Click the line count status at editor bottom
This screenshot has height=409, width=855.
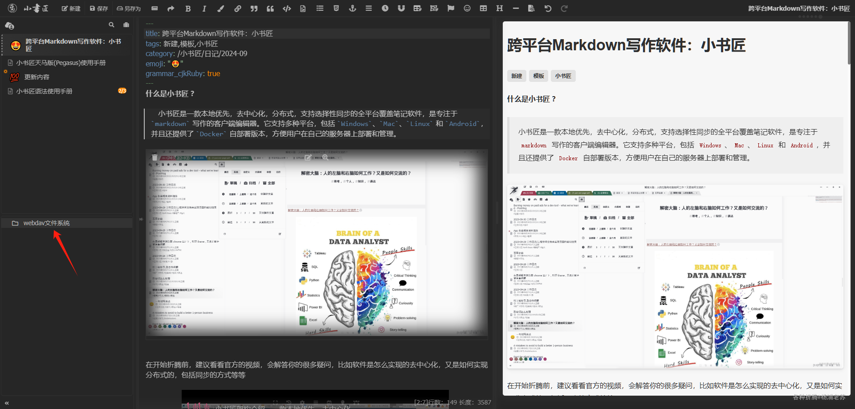click(x=452, y=402)
